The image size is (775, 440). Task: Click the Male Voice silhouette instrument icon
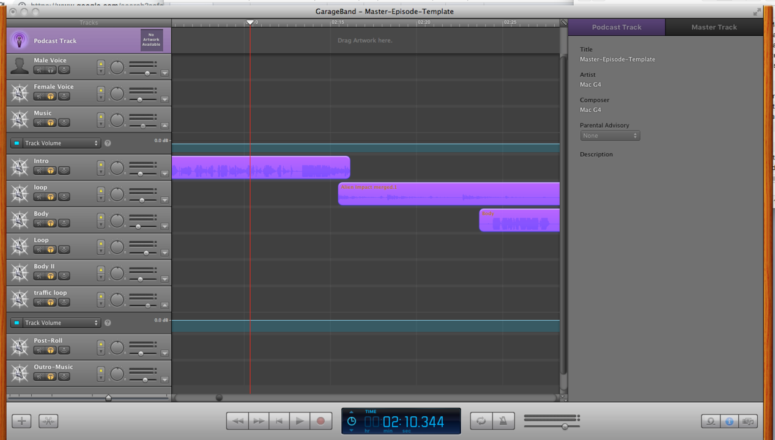point(20,66)
